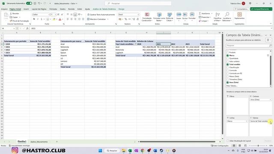Click the undo arrow in title bar

point(39,3)
